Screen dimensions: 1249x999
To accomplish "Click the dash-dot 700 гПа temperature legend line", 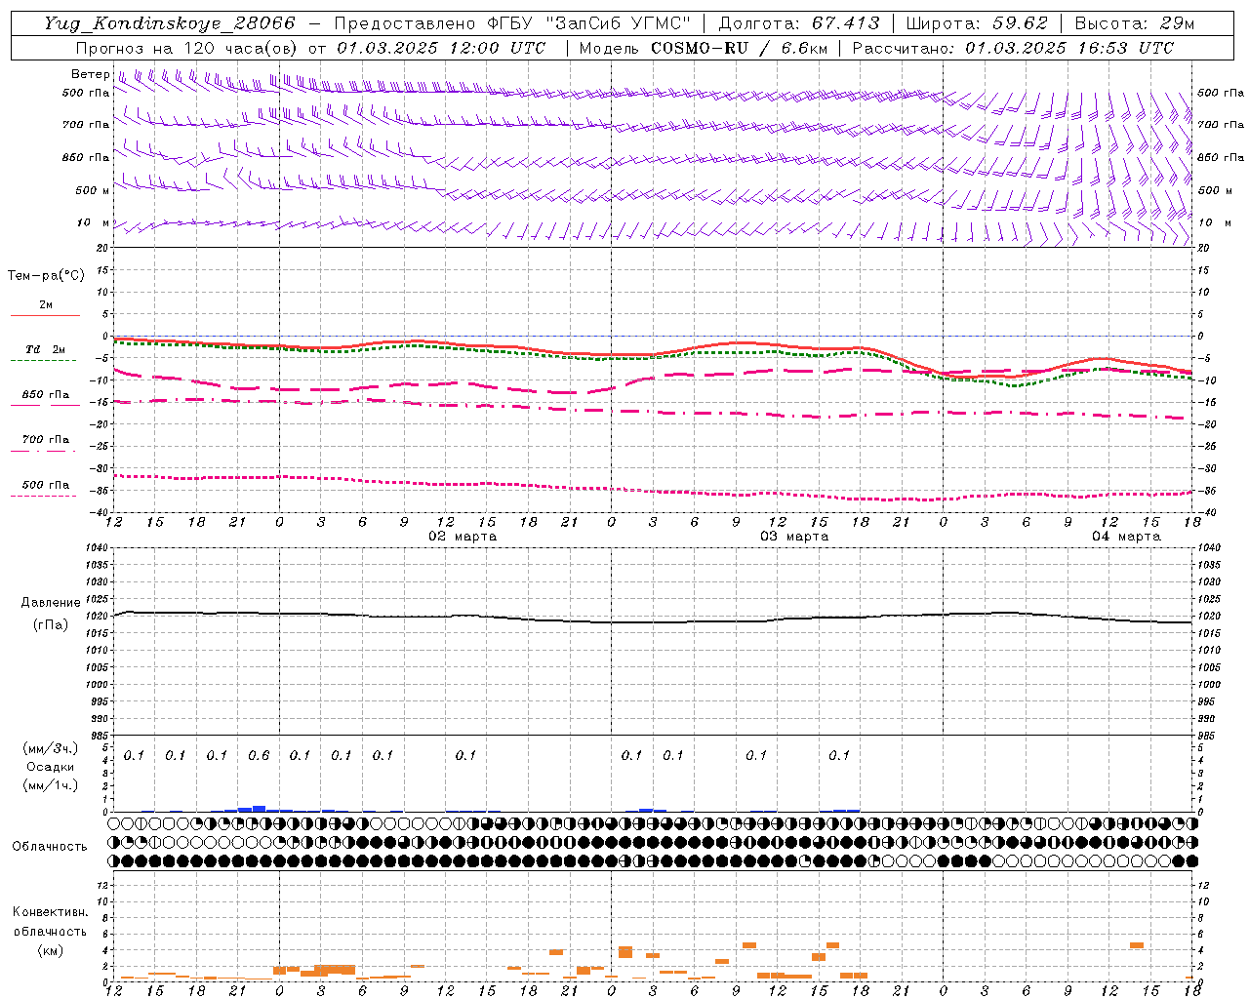I will click(43, 451).
